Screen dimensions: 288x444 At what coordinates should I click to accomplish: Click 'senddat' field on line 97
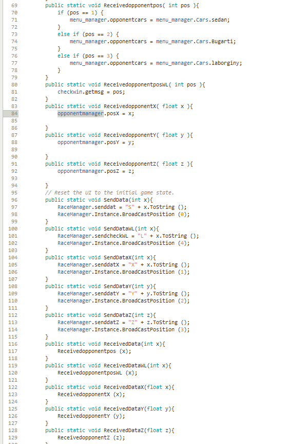105,207
